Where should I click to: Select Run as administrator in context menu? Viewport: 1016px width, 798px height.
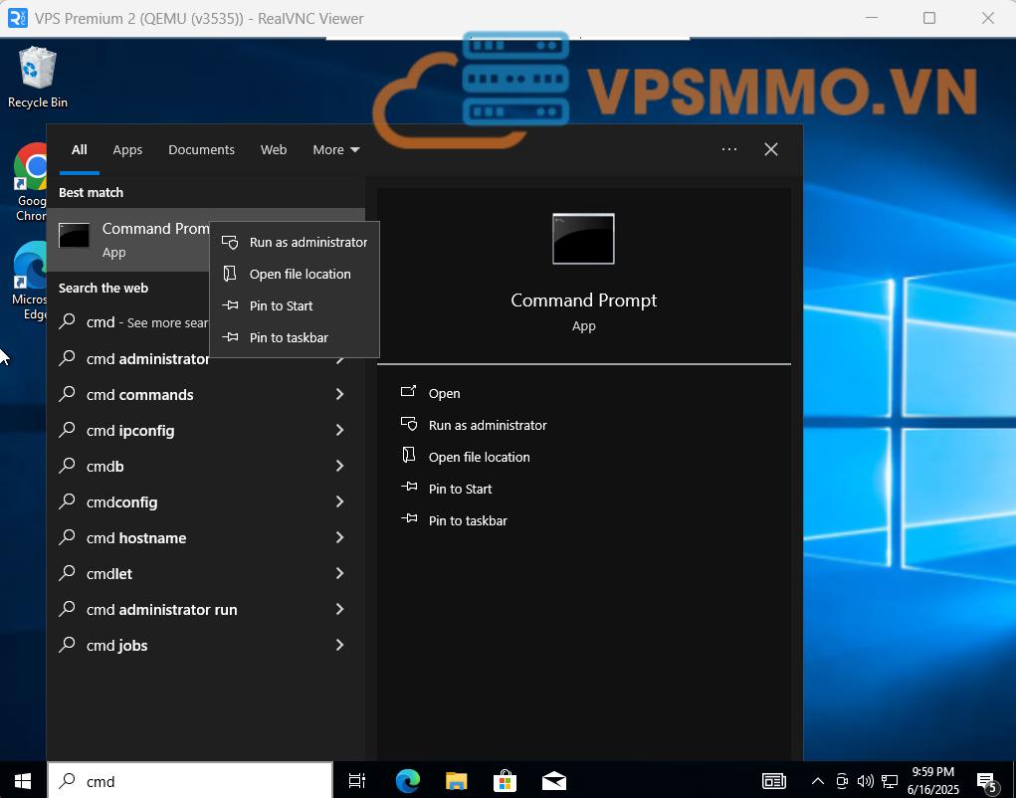click(x=307, y=242)
